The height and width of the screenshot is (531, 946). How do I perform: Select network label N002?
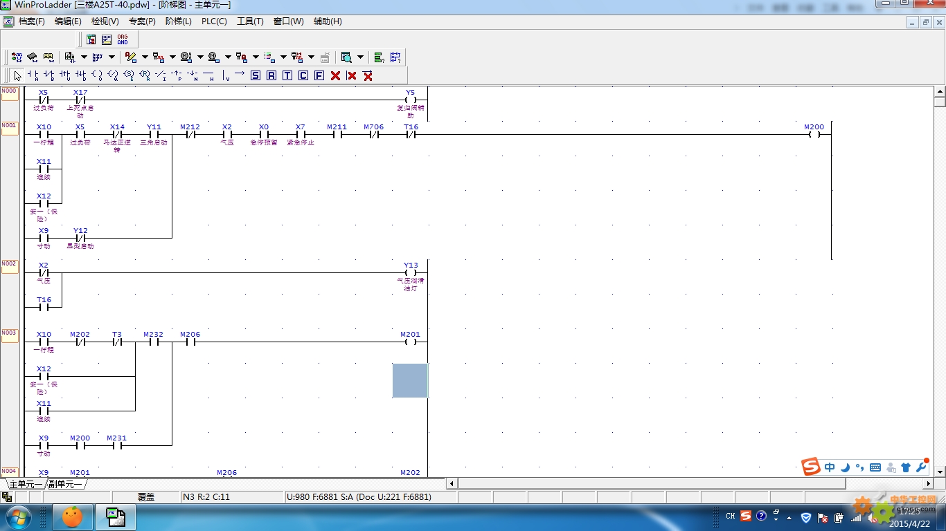tap(10, 266)
